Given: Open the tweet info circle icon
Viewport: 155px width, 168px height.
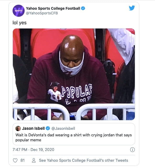Looking at the screenshot, I should [x=132, y=150].
